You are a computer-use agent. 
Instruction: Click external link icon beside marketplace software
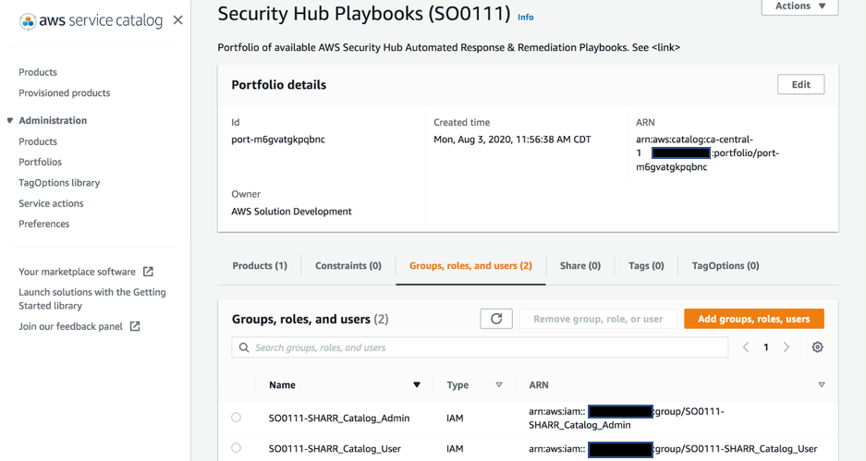148,271
